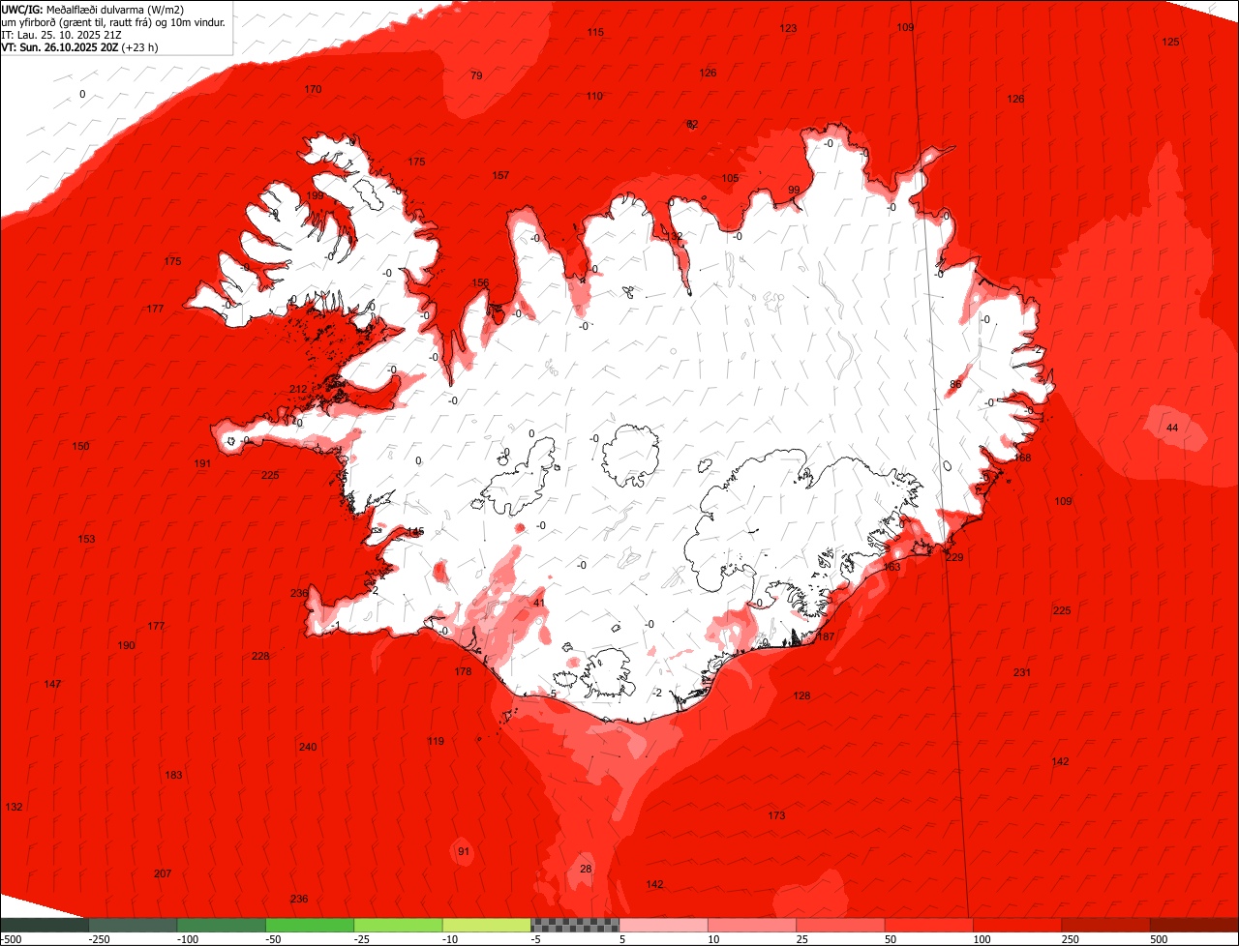
Task: Click the legend swatch between -500 and -250
Action: (45, 925)
